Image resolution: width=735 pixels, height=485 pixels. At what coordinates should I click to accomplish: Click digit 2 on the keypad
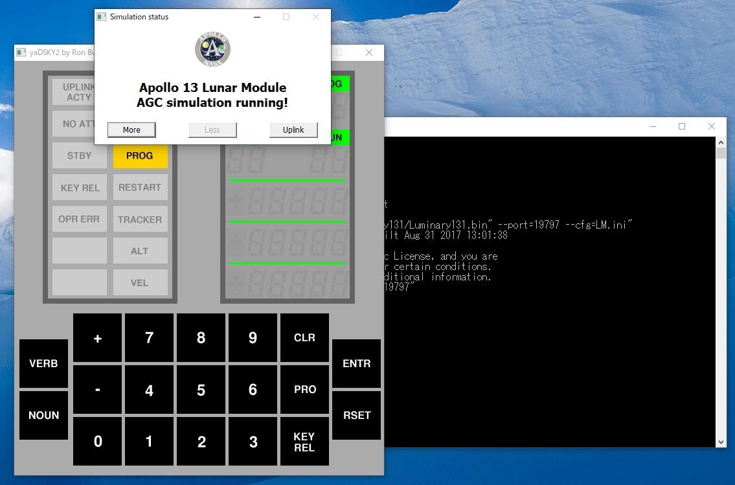coord(201,441)
